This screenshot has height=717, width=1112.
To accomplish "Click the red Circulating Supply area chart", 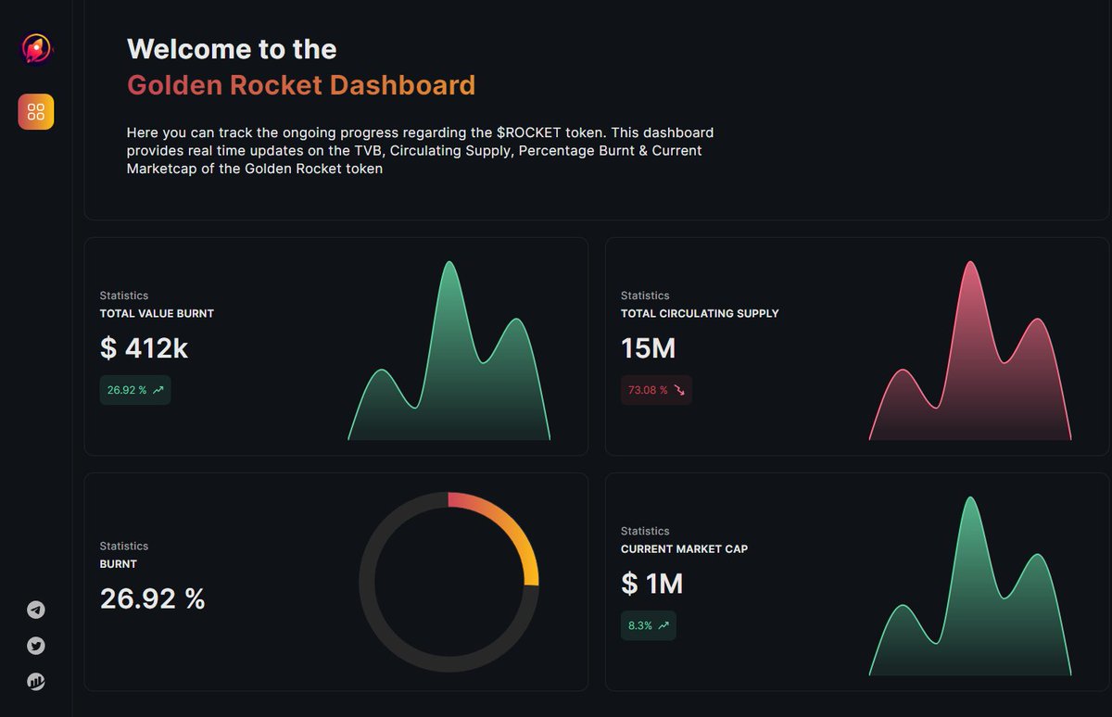I will point(970,350).
